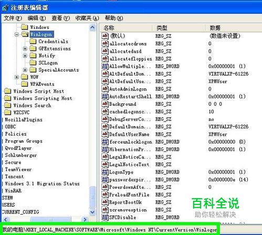Click string icon of LegalNoticeText
Viewport: 262px width, 235px height.
(x=105, y=165)
